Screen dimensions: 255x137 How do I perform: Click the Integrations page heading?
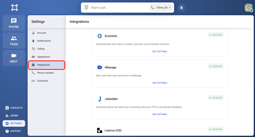tap(80, 22)
